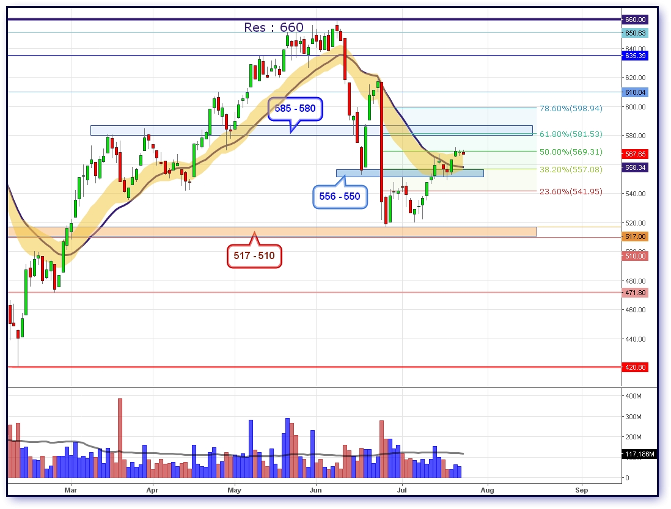671x509 pixels.
Task: Select the 23.60%(541.95) Fibonacci label
Action: 571,191
